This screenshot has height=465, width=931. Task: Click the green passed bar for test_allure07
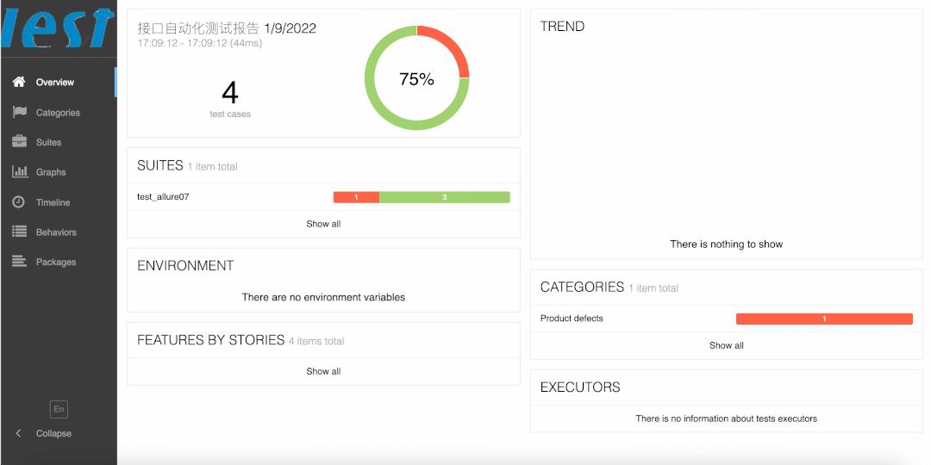(445, 197)
